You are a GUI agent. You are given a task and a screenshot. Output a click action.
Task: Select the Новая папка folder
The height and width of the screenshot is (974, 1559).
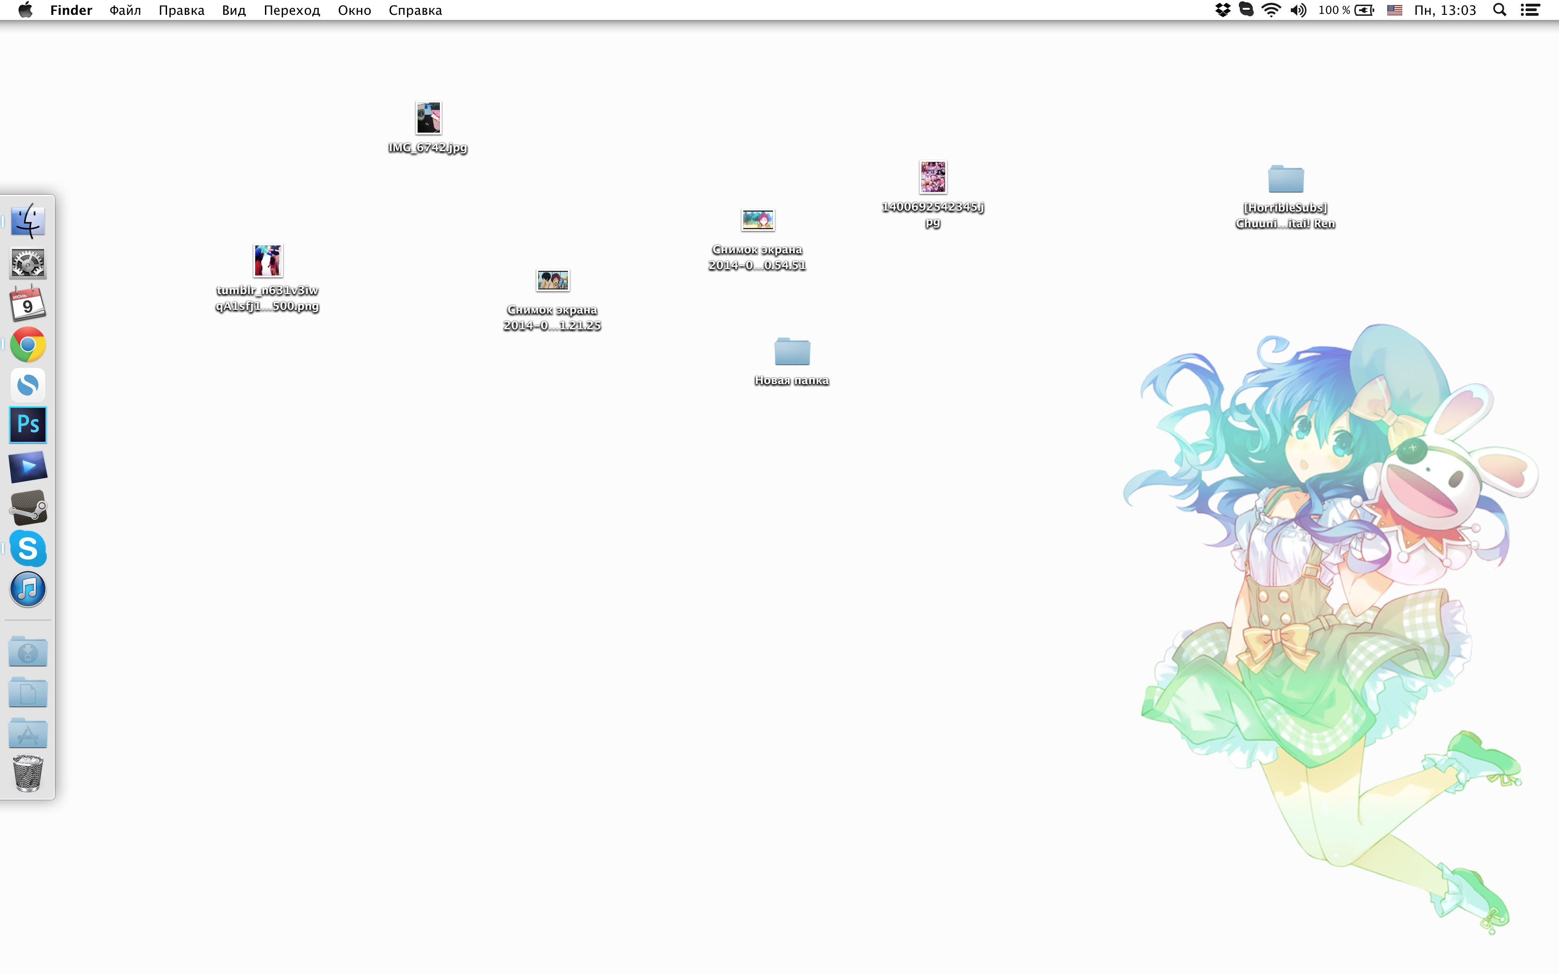tap(792, 351)
